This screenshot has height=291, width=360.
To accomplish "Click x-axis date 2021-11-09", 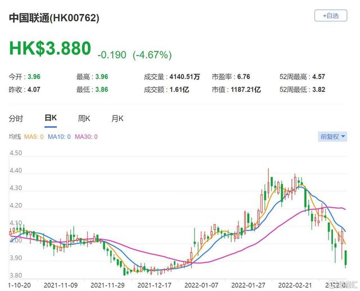I will pyautogui.click(x=61, y=285).
